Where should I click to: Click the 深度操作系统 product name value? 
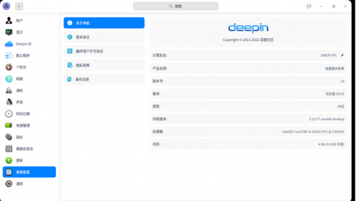(335, 68)
